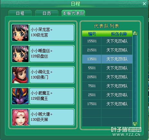The width and height of the screenshot is (149, 140).
Task: Click the 小小嗳盘丝 character portrait
Action: (x=20, y=54)
